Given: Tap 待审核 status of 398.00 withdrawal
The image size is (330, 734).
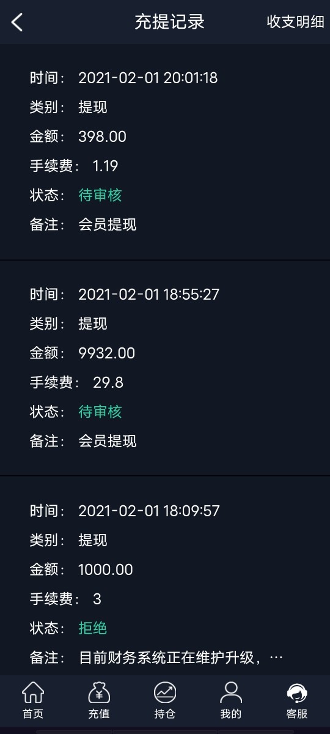Looking at the screenshot, I should tap(100, 195).
